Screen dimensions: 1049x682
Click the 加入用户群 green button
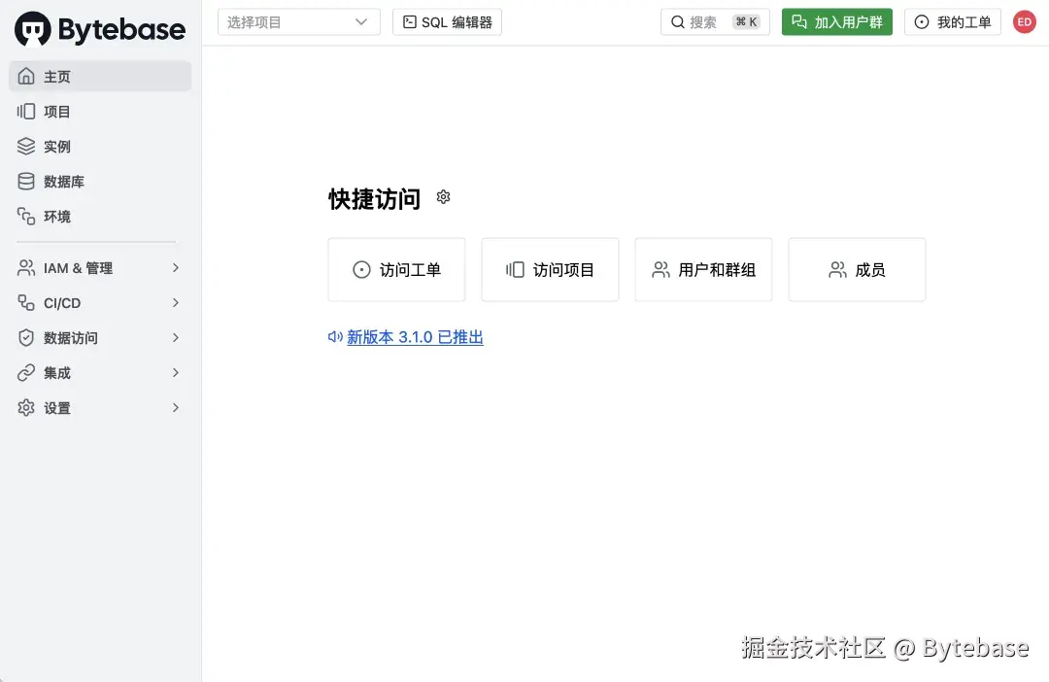click(x=837, y=21)
